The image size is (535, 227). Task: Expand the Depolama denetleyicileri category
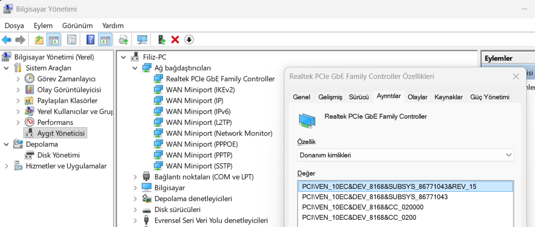point(135,199)
